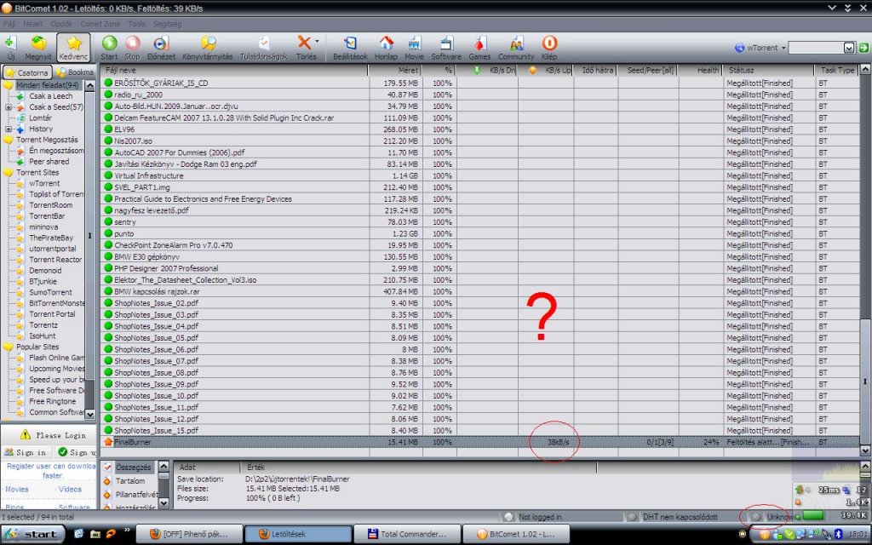This screenshot has height=545, width=872.
Task: Click the Windows start button
Action: (x=33, y=534)
